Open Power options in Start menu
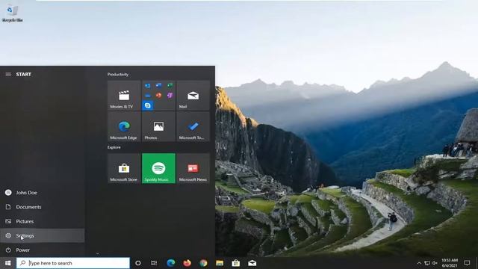Image resolution: width=478 pixels, height=269 pixels. tap(43, 250)
